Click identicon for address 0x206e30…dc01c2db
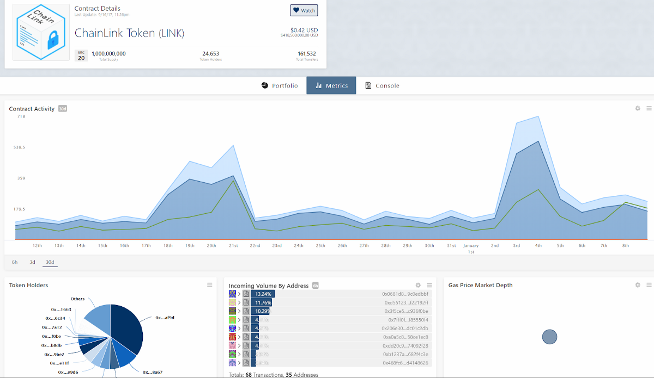Viewport: 654px width, 378px height. [x=232, y=329]
